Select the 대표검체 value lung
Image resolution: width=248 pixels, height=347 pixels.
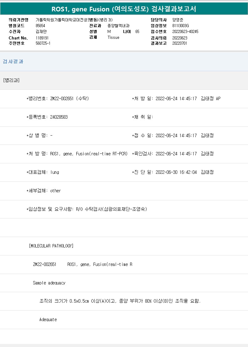click(54, 172)
